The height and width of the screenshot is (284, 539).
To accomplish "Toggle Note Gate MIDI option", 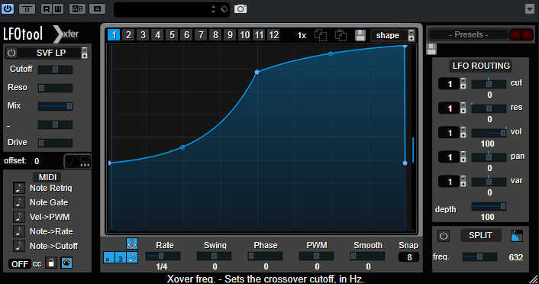I will pyautogui.click(x=19, y=202).
